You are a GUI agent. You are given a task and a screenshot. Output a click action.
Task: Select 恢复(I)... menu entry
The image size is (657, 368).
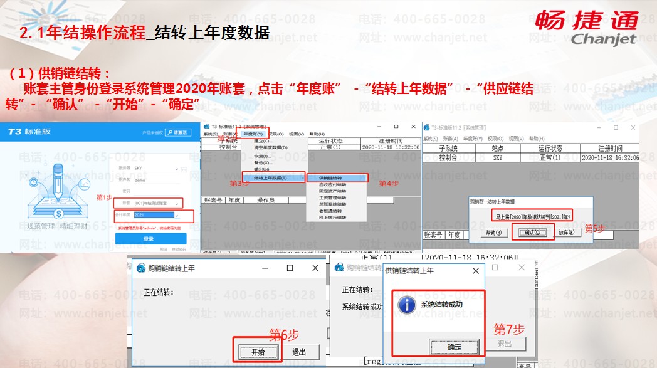point(262,156)
